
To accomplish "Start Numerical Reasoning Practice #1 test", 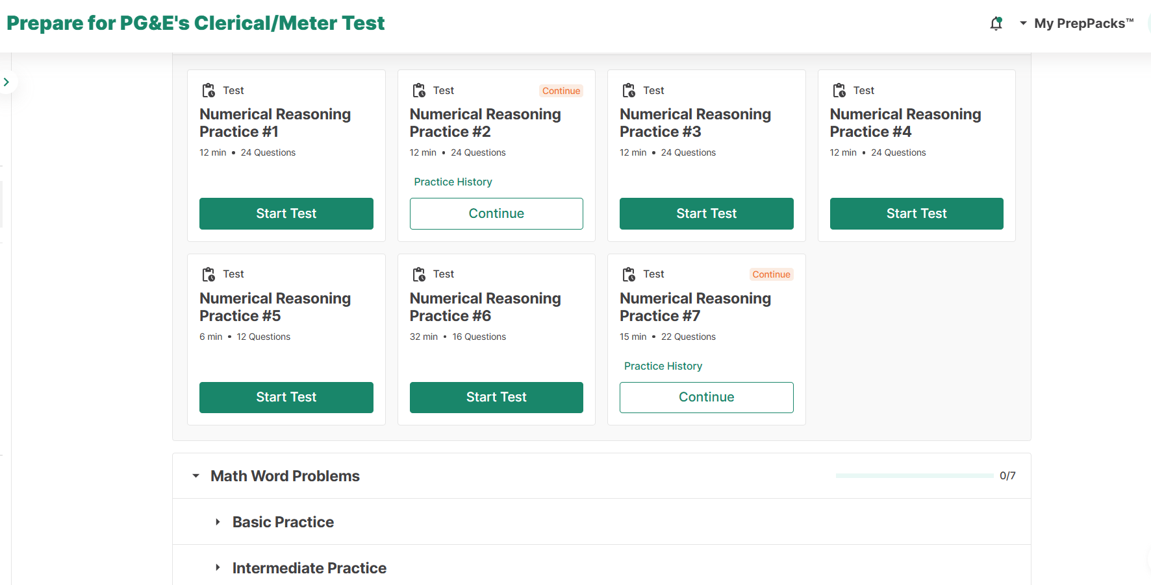I will (x=286, y=213).
